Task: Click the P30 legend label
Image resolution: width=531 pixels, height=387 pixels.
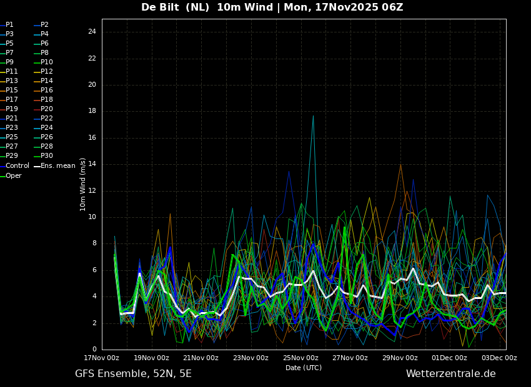Action: click(x=47, y=155)
